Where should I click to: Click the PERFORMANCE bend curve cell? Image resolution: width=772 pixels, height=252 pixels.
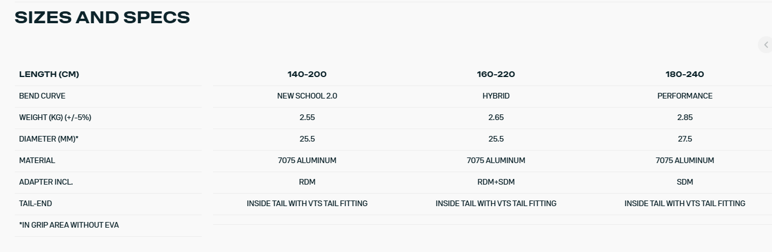(685, 96)
